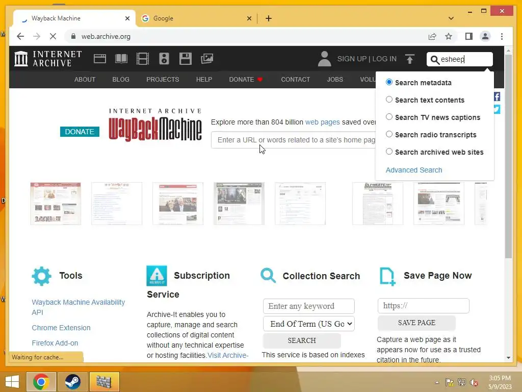Bookmark this page with the star
Image resolution: width=522 pixels, height=392 pixels.
tap(449, 36)
